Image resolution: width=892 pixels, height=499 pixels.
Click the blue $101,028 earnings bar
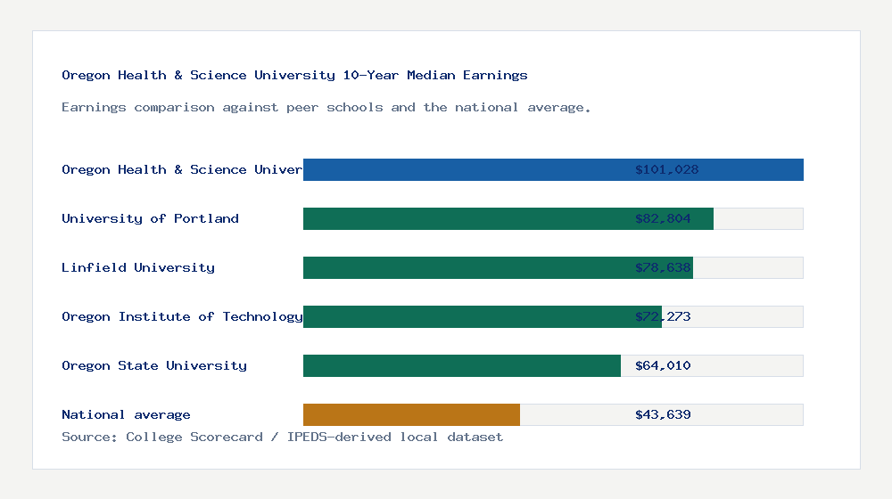click(x=553, y=169)
